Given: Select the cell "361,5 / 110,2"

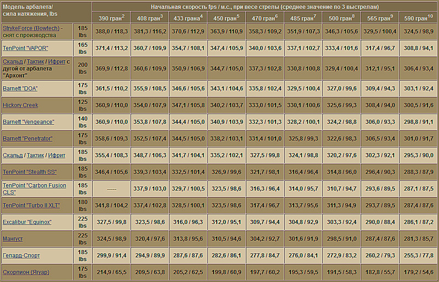Looking at the screenshot, I should [x=111, y=89].
